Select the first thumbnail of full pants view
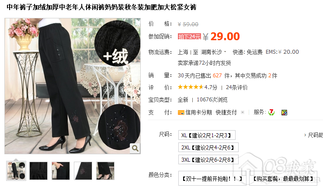Viewport: 323px width, 187px height. tap(16, 171)
